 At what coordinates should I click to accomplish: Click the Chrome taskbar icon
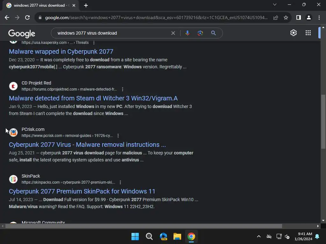pos(191,236)
